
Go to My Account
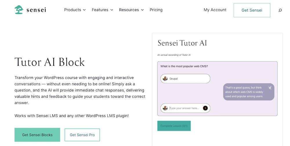215,10
